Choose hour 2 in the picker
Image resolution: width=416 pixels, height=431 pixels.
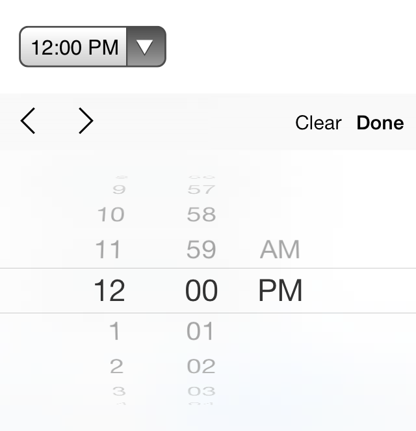tap(116, 366)
